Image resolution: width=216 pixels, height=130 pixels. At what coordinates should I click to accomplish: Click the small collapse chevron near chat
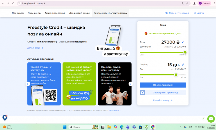pyautogui.click(x=204, y=119)
